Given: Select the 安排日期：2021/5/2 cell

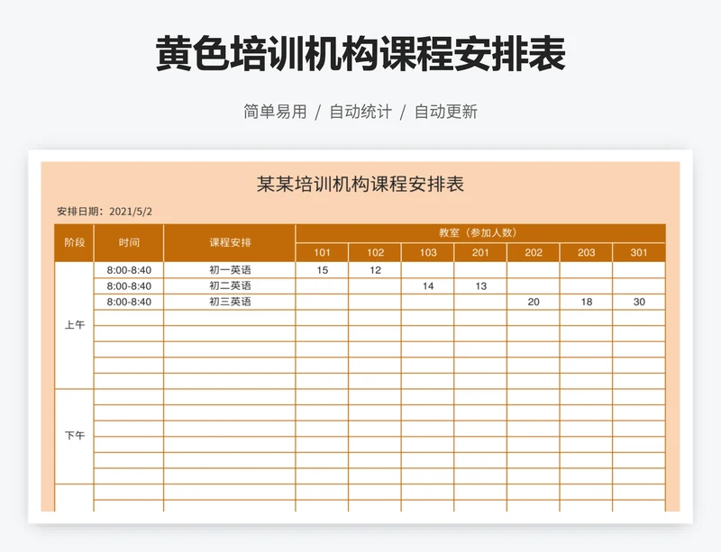Looking at the screenshot, I should [105, 212].
